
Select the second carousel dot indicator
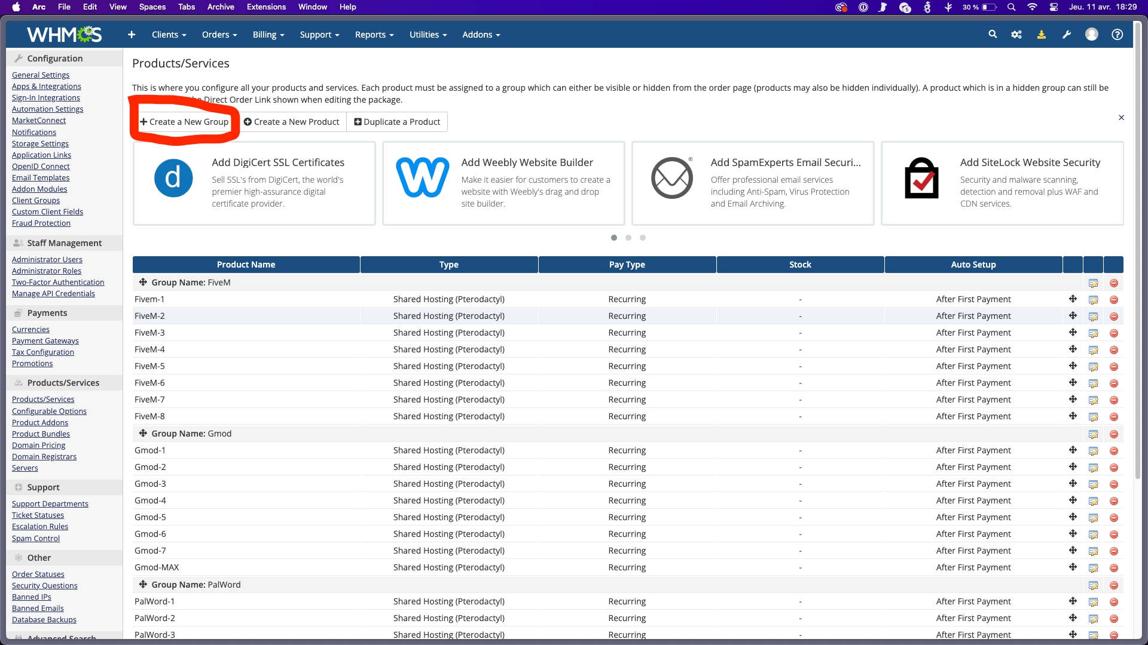pyautogui.click(x=628, y=238)
